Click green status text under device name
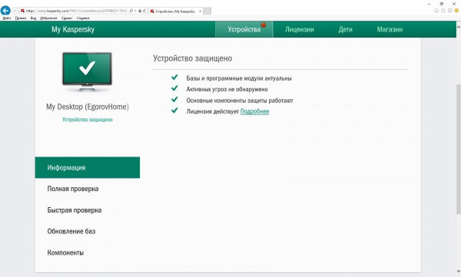 point(88,120)
